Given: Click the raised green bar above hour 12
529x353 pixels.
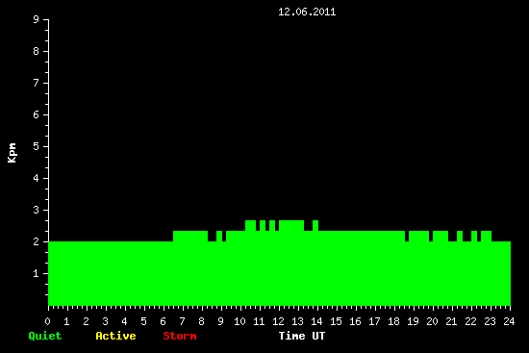Looking at the screenshot, I should click(x=291, y=225).
